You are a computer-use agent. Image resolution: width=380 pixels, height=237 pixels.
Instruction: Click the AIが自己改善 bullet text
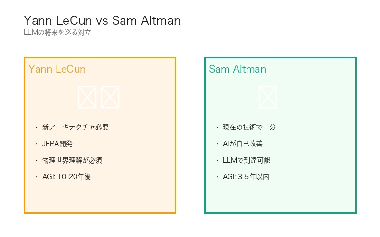[243, 144]
